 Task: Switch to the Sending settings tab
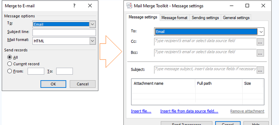pos(205,18)
